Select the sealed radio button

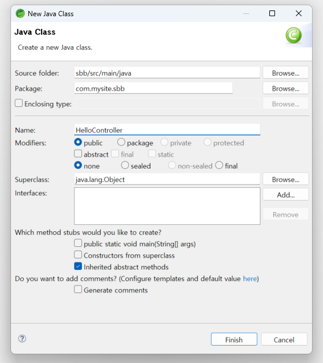125,165
